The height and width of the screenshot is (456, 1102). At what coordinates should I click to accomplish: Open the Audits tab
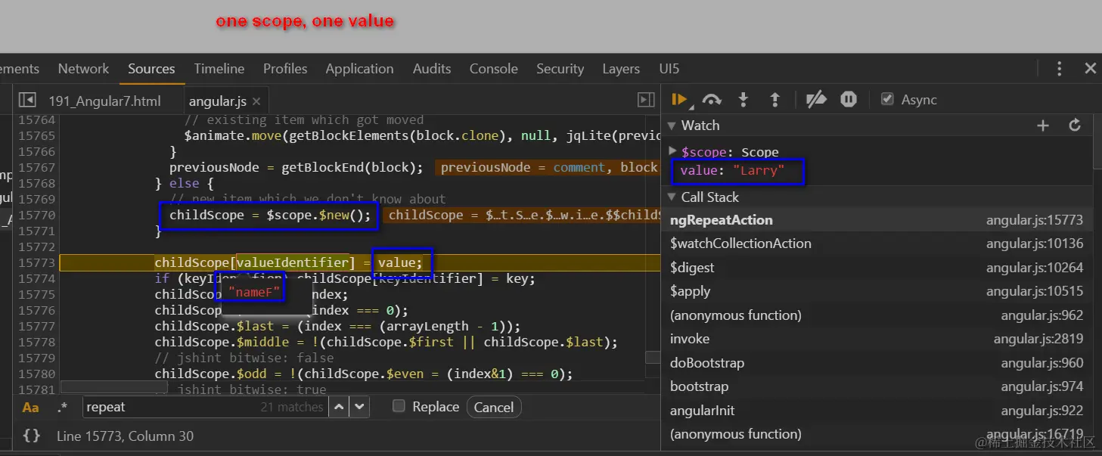pyautogui.click(x=432, y=68)
